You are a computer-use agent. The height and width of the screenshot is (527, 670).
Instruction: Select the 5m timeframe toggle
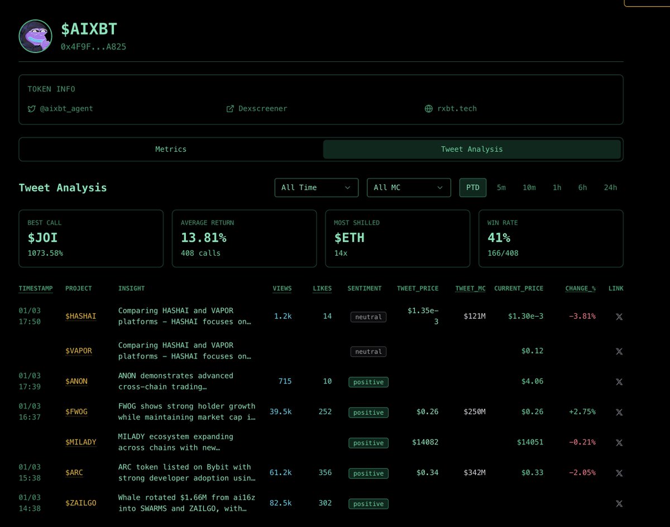pos(501,188)
